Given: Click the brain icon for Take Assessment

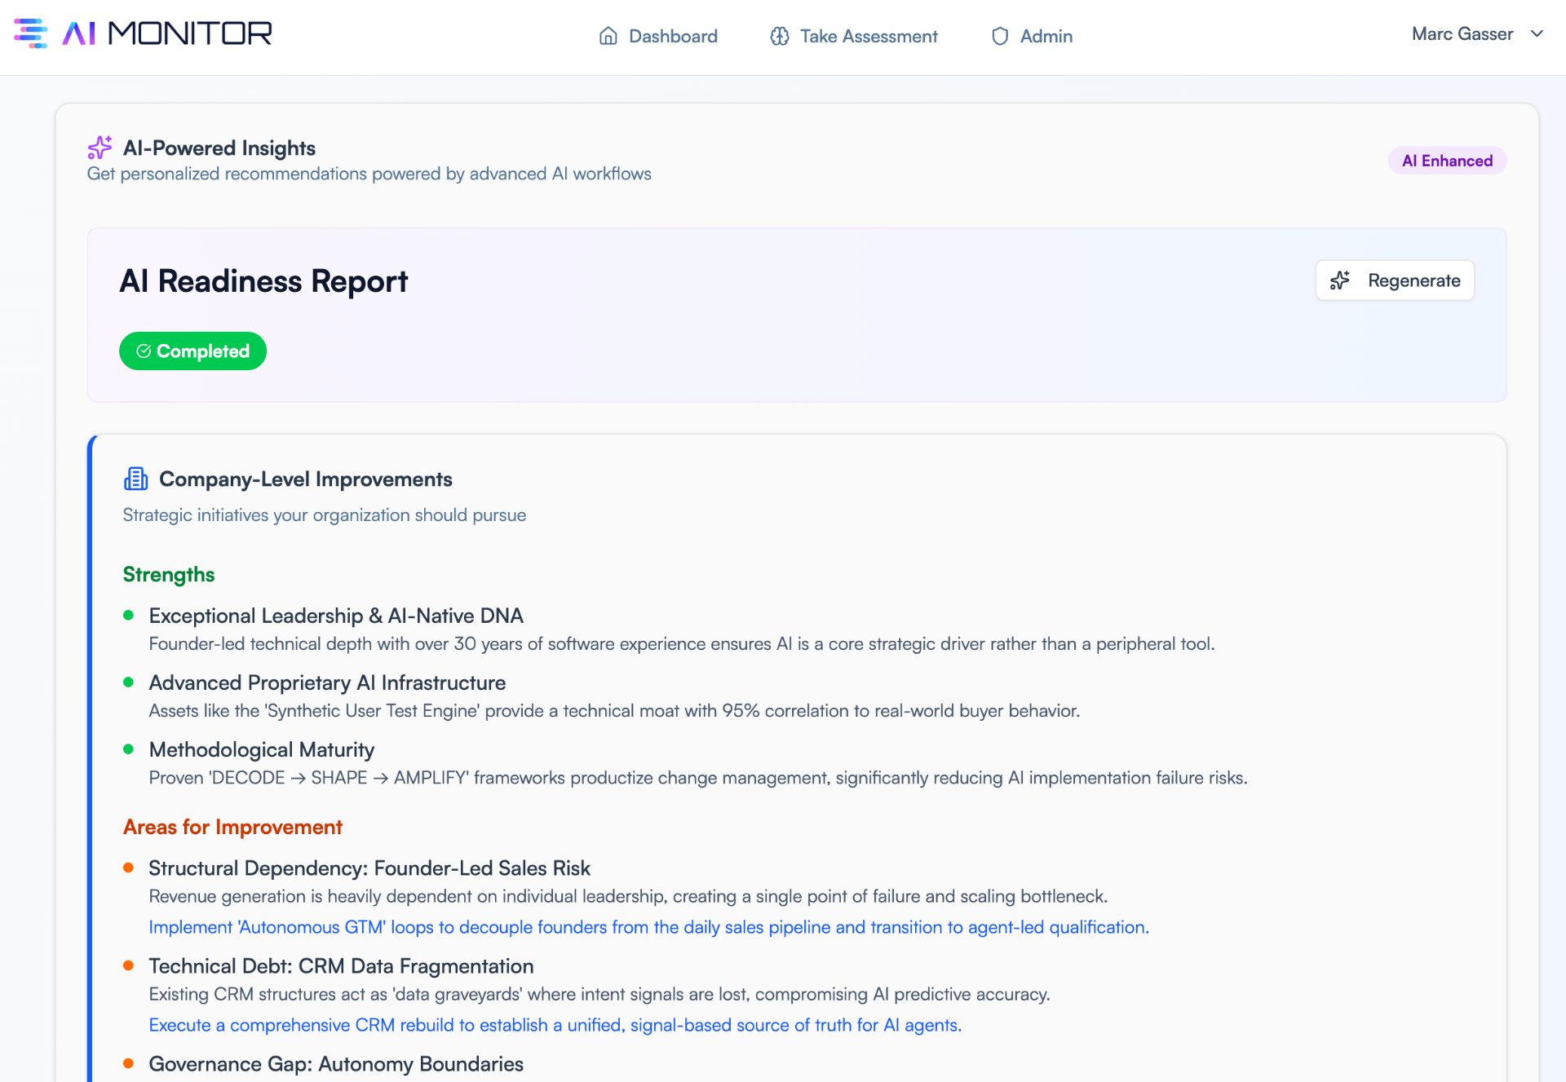Looking at the screenshot, I should 780,36.
